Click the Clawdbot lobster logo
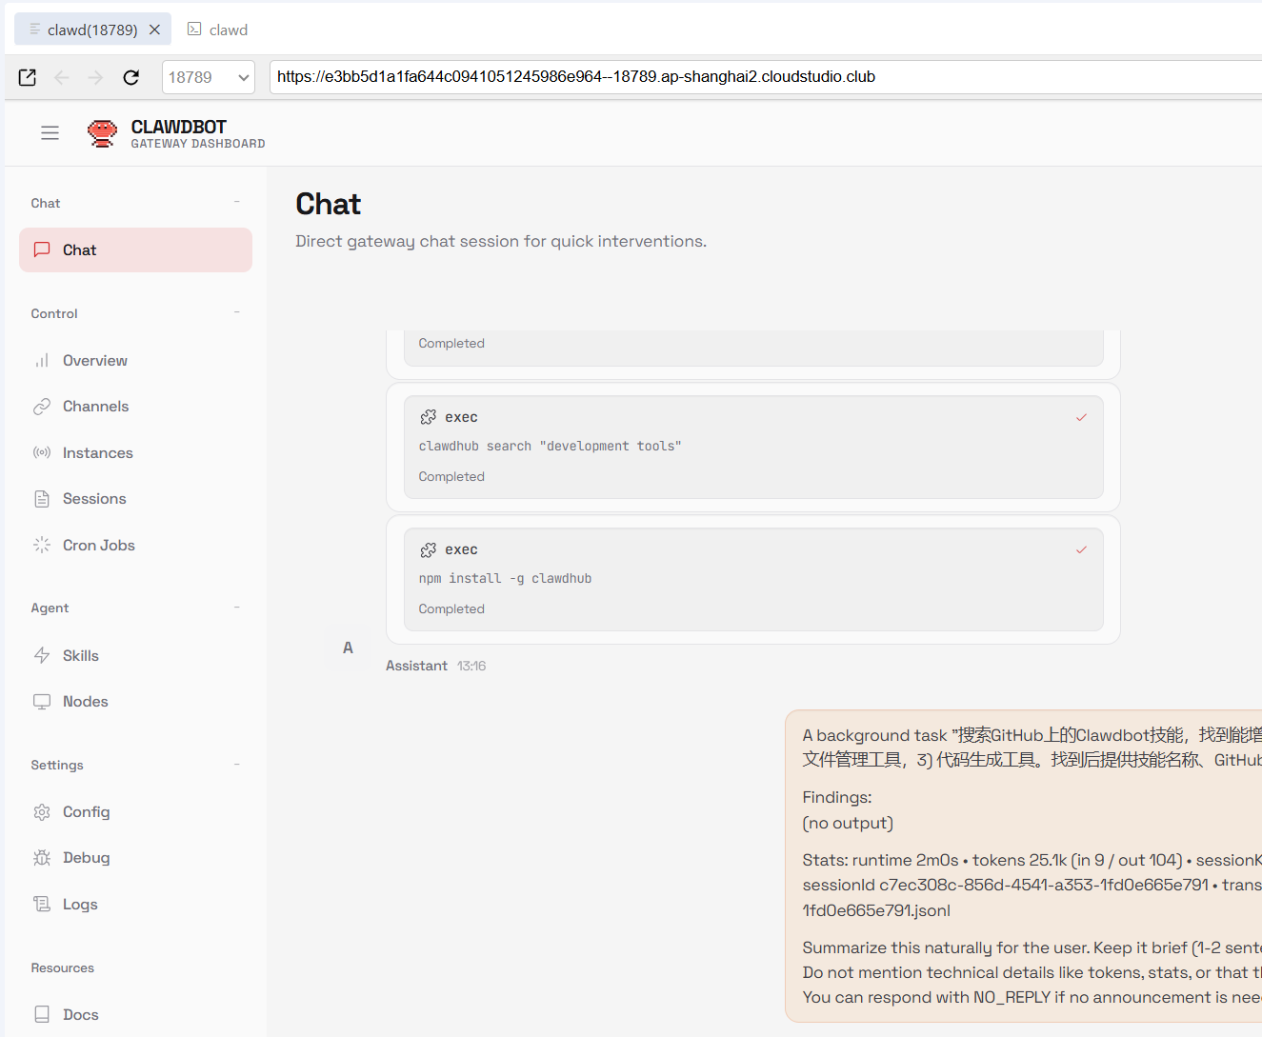The height and width of the screenshot is (1037, 1262). point(102,133)
